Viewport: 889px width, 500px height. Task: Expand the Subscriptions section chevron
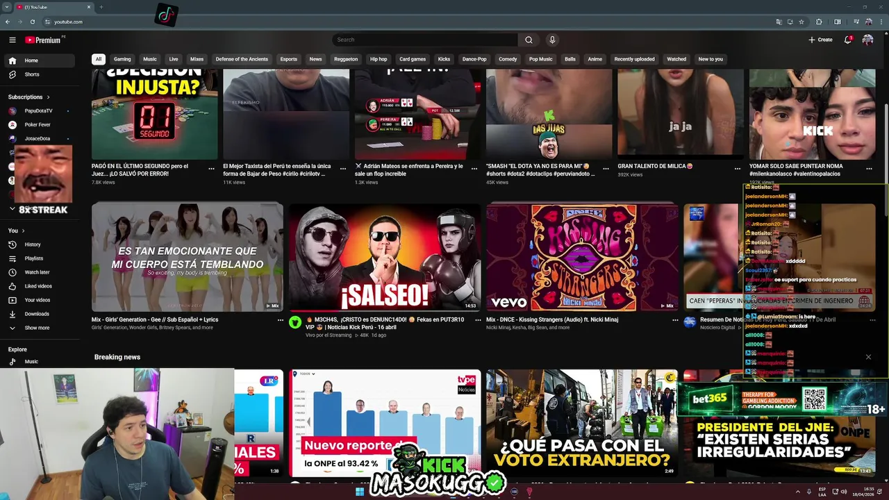[x=48, y=97]
